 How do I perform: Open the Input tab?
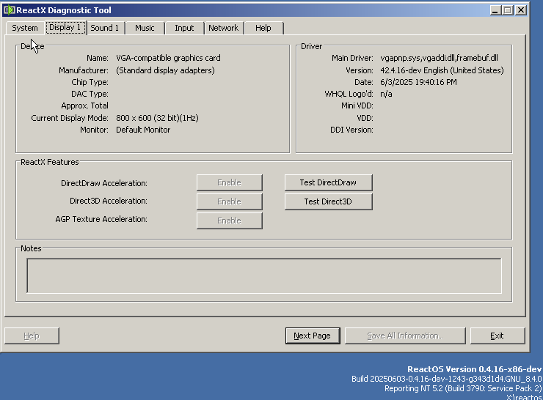click(184, 28)
